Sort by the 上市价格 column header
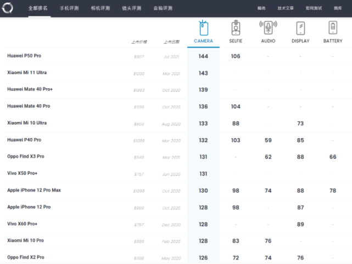 tap(139, 42)
